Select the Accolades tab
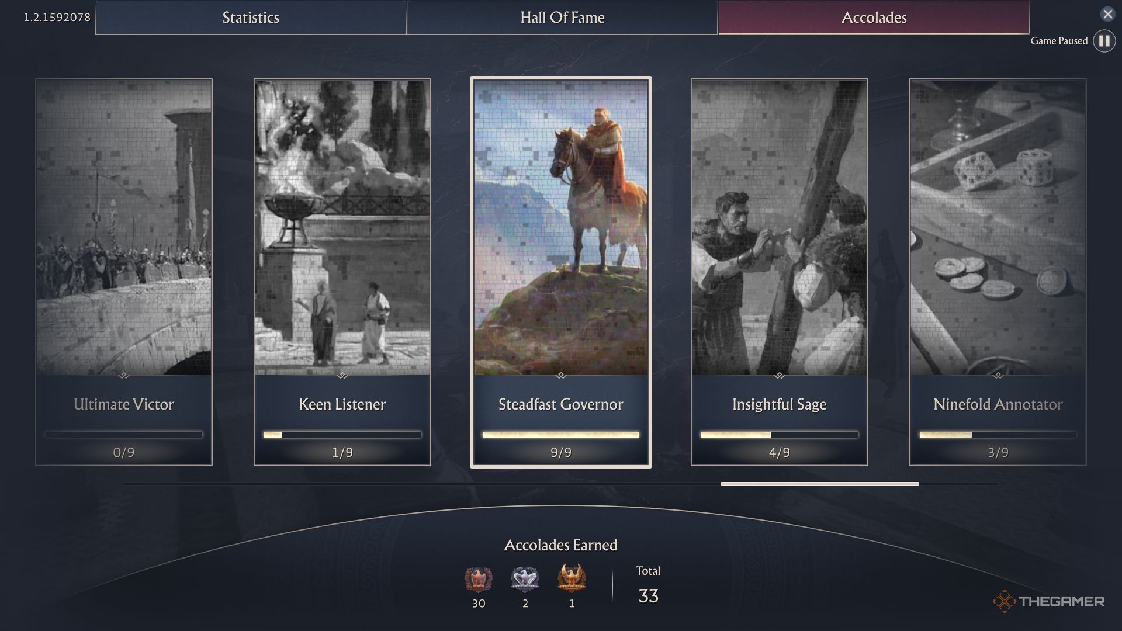 click(x=874, y=18)
